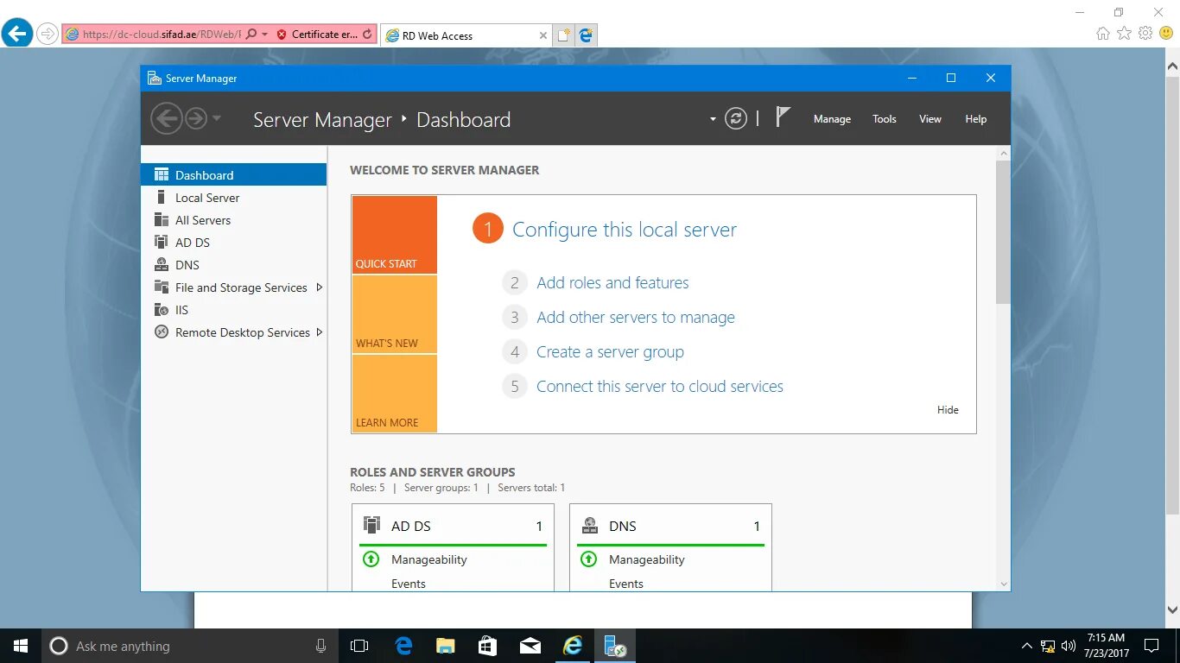Click the File and Storage Services icon

tap(161, 287)
